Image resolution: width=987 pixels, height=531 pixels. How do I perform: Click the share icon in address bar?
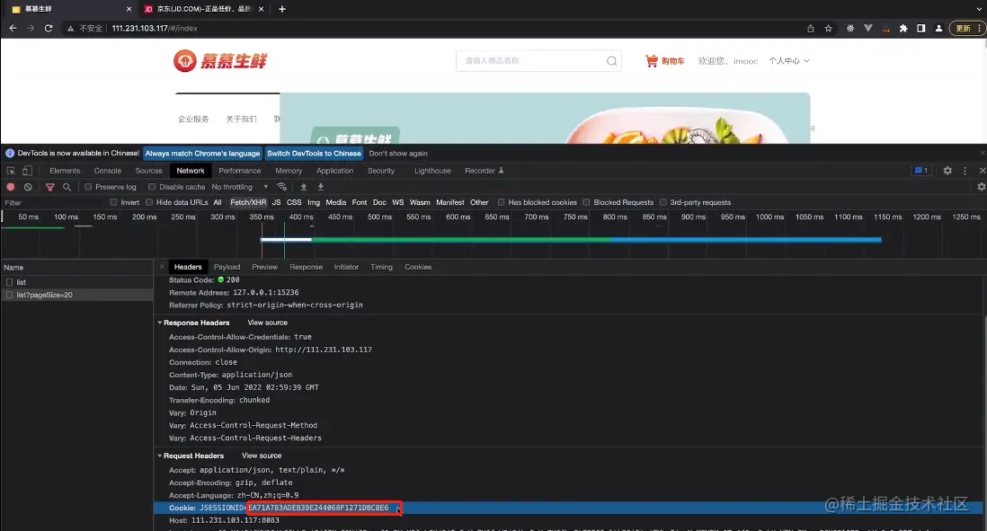click(811, 29)
